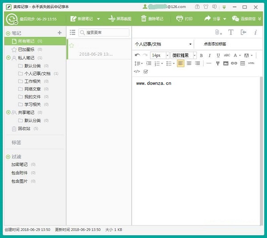Click the format painter icon
267x238 pixels.
coord(218,64)
